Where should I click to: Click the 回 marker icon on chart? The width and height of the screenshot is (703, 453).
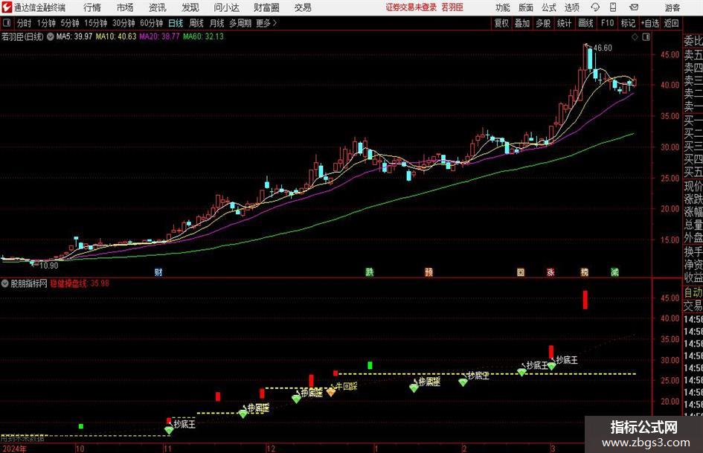tap(521, 272)
